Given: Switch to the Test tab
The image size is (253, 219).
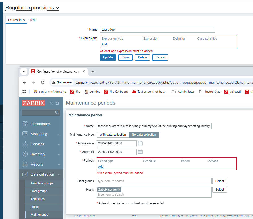Looking at the screenshot, I should click(33, 20).
